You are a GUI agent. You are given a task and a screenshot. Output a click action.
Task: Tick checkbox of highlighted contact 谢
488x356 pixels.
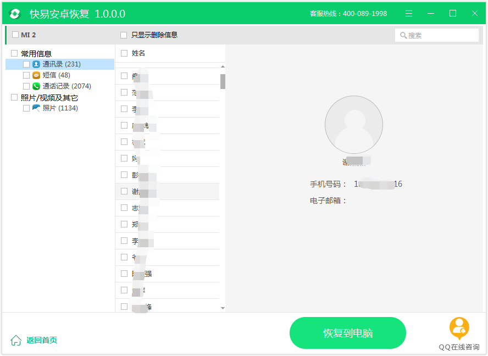point(124,191)
